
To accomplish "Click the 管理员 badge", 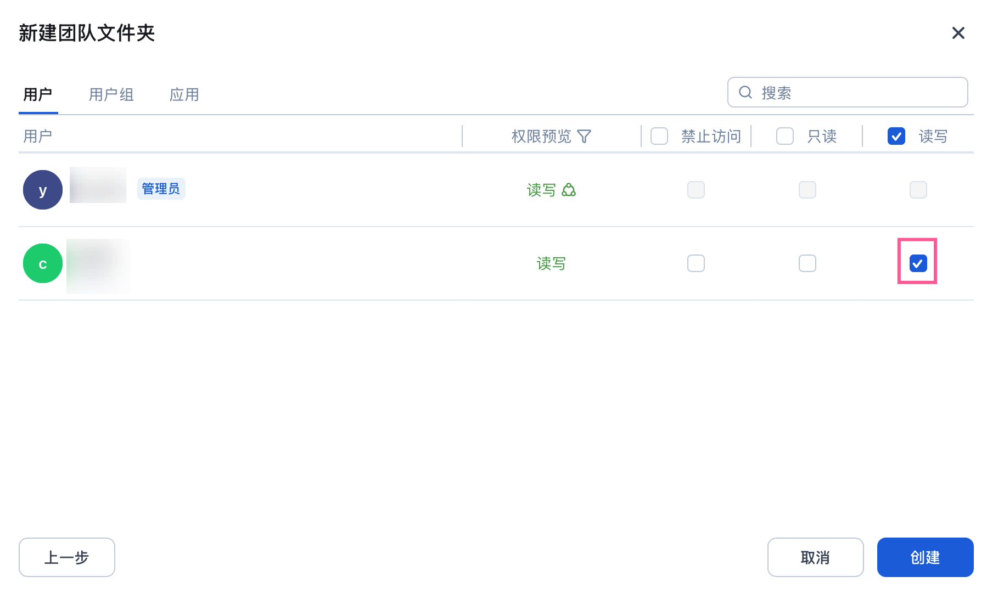I will click(161, 189).
